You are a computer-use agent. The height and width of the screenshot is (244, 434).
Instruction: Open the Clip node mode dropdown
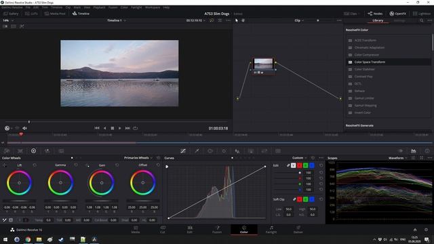point(299,20)
